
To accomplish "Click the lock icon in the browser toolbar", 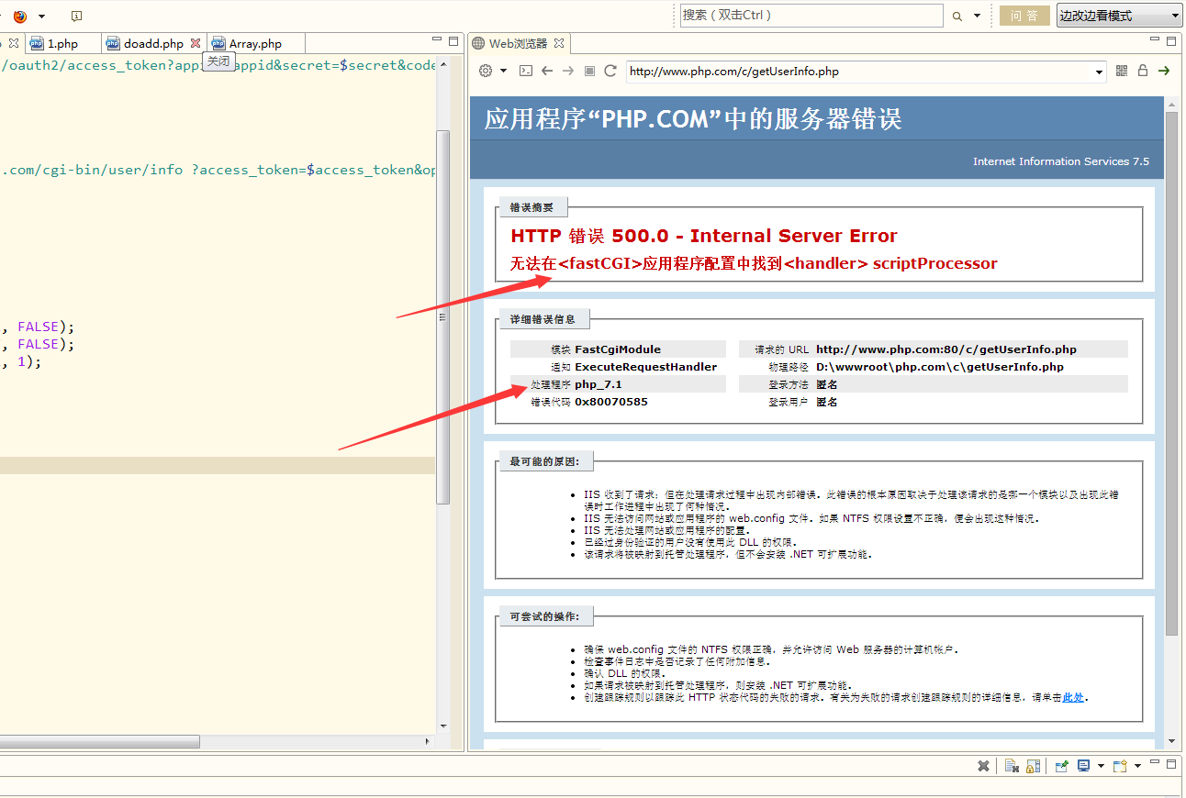I will (1143, 71).
